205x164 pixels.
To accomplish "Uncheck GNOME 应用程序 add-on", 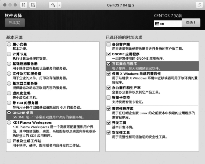I will (109, 54).
